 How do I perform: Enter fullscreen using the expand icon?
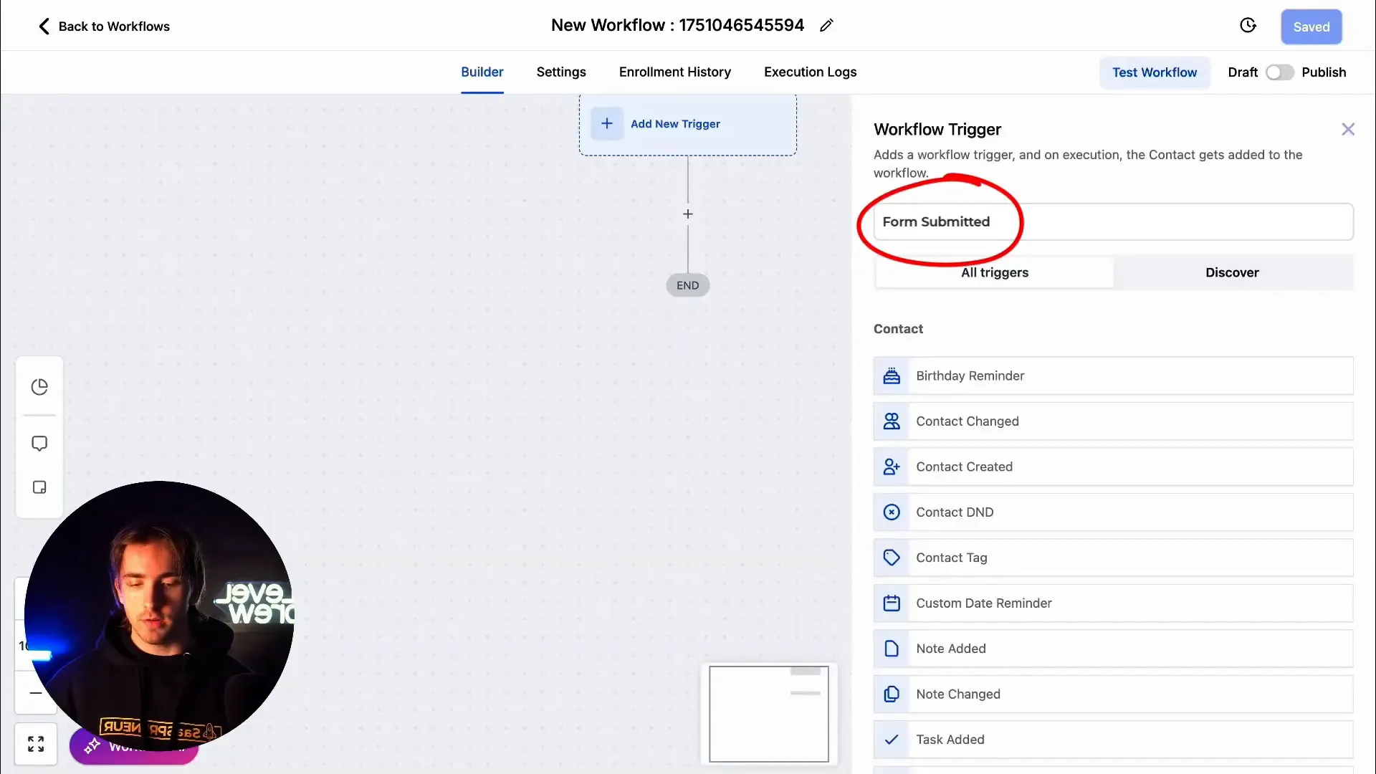coord(36,743)
